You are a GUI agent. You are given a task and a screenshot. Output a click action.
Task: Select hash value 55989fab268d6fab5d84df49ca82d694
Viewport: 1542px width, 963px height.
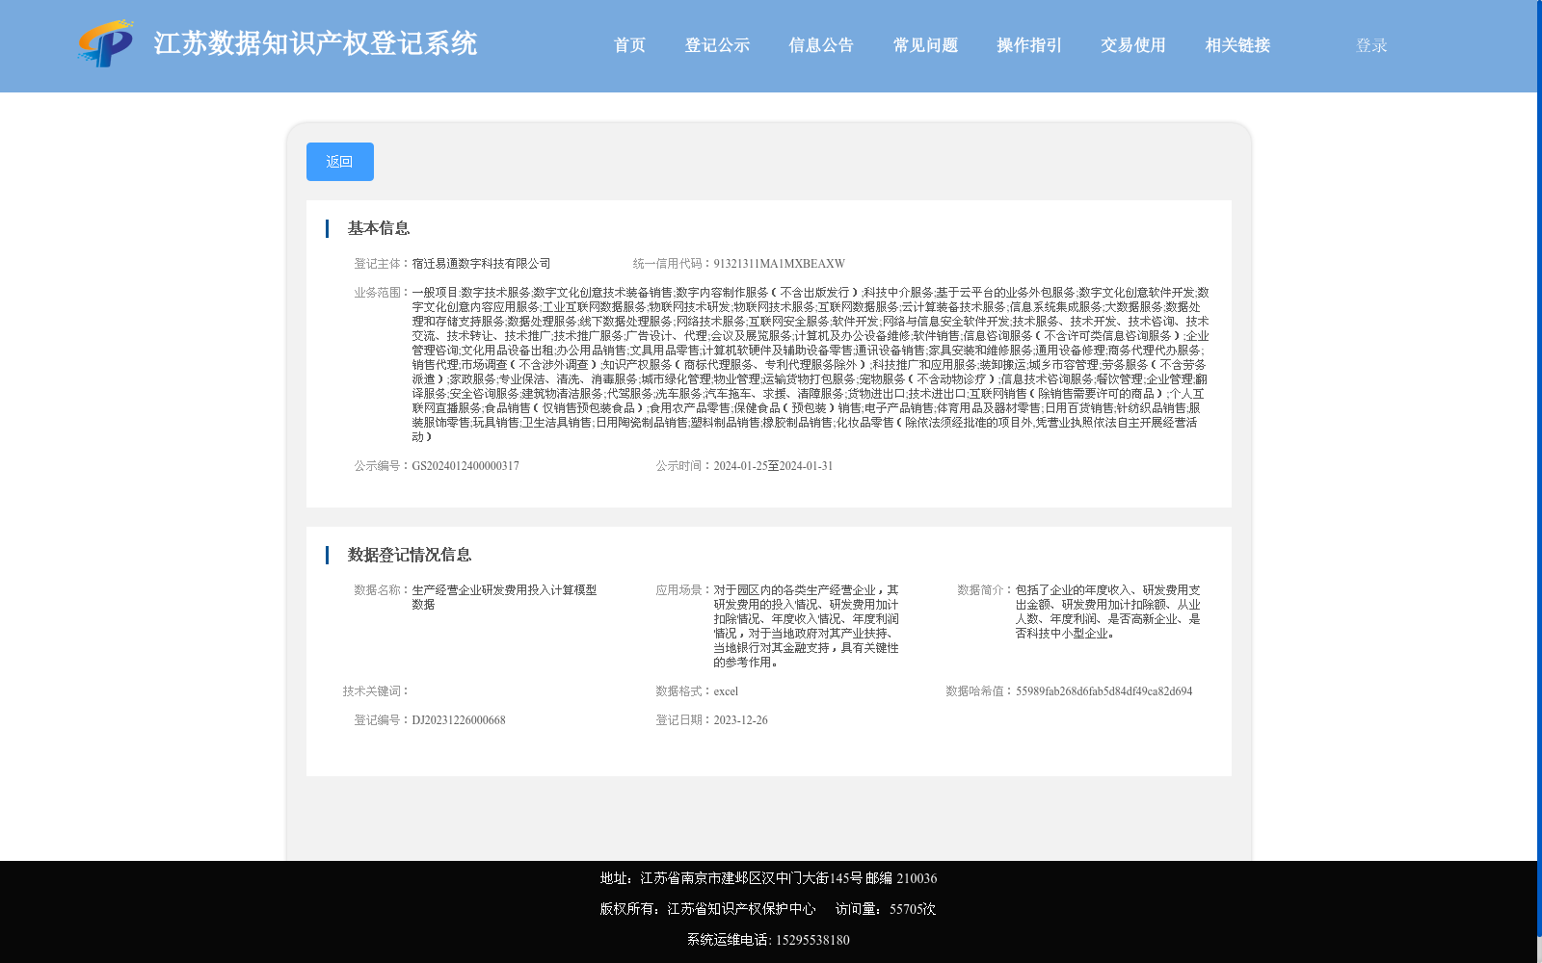(1103, 691)
